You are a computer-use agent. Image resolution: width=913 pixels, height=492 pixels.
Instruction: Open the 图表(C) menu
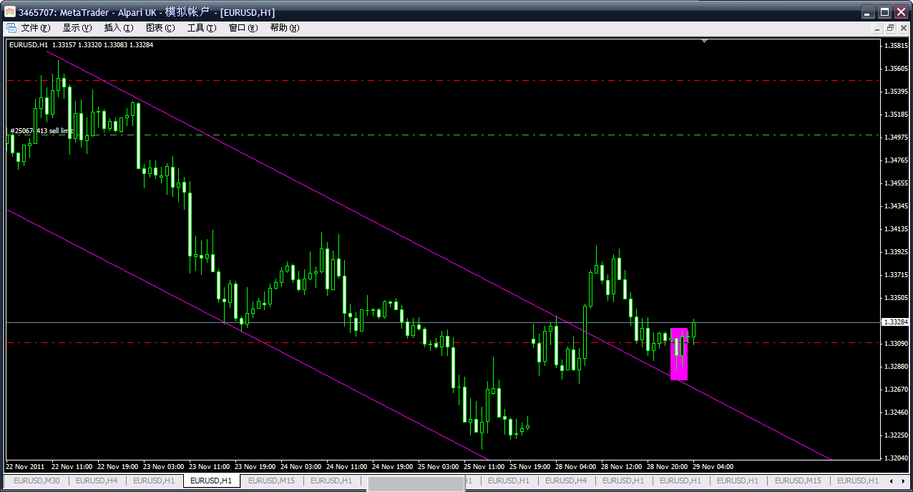[x=160, y=28]
